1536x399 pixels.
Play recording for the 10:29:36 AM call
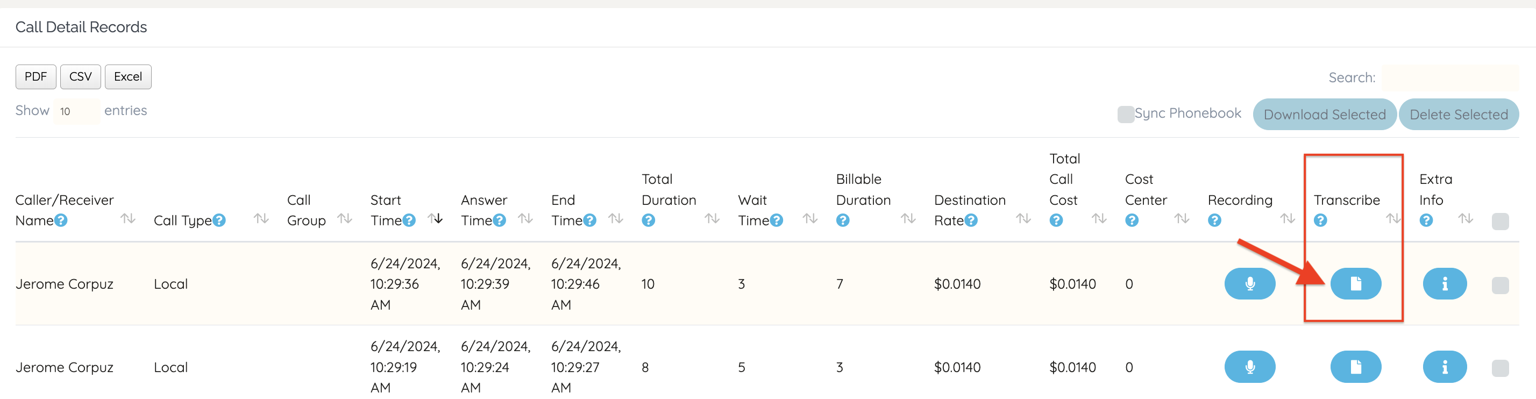(1249, 284)
